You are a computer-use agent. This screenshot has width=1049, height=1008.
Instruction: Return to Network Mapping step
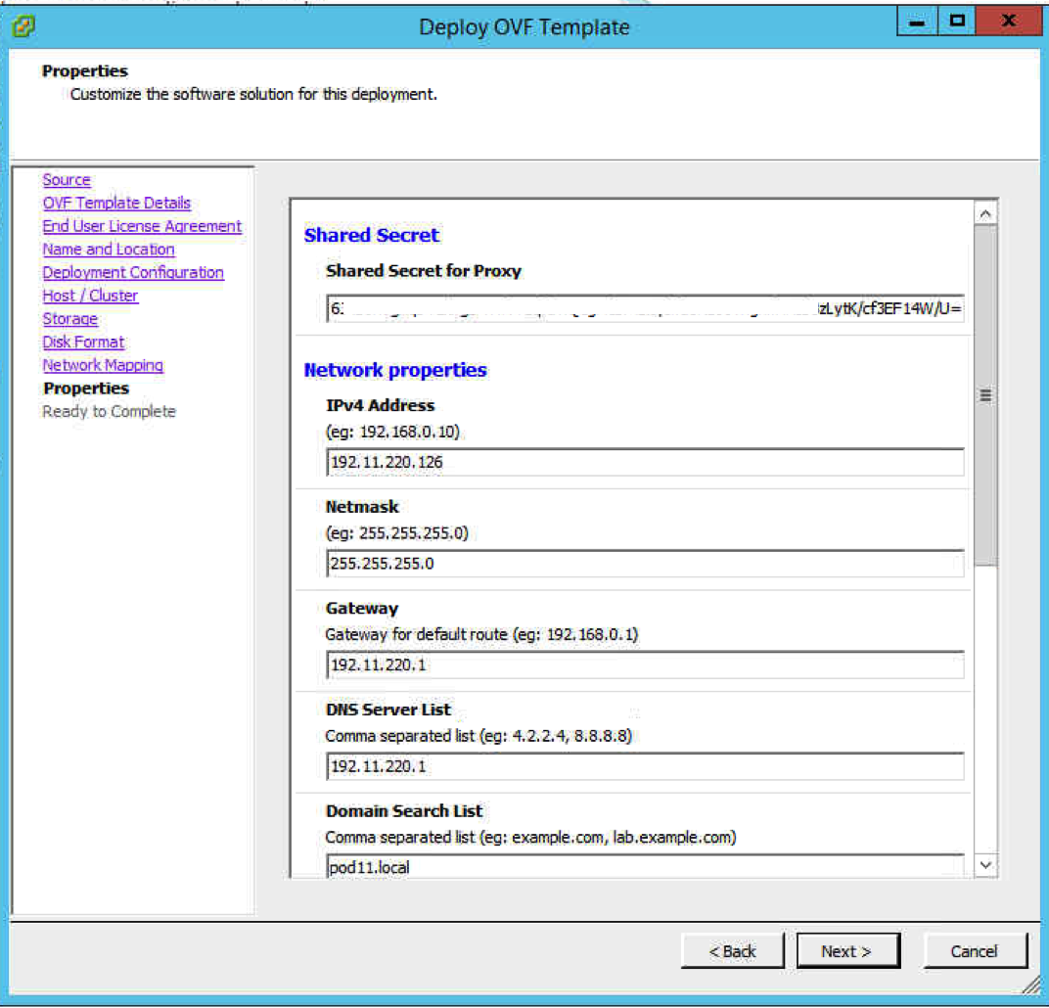tap(103, 365)
